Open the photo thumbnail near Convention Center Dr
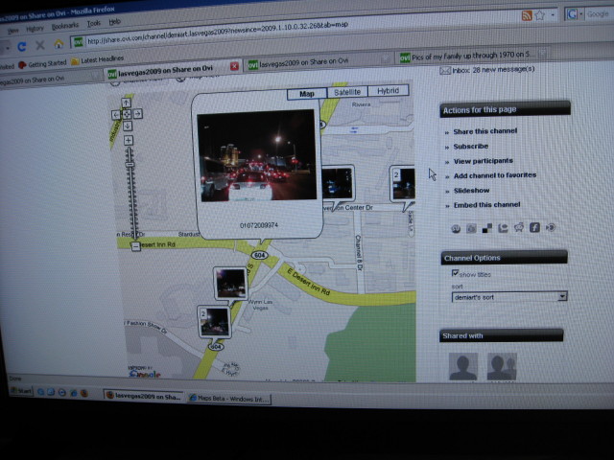This screenshot has height=460, width=614. (337, 183)
